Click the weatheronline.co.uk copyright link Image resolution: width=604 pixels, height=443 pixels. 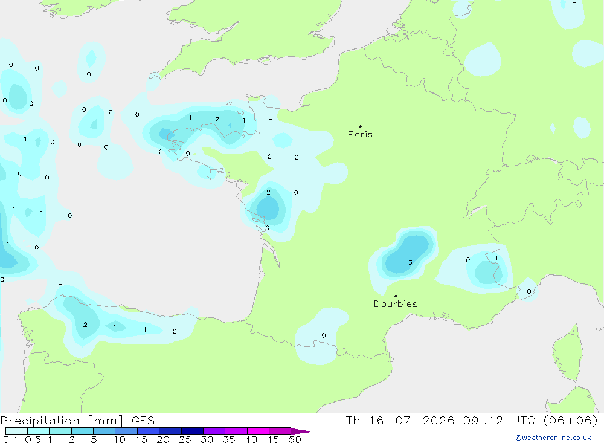point(553,438)
